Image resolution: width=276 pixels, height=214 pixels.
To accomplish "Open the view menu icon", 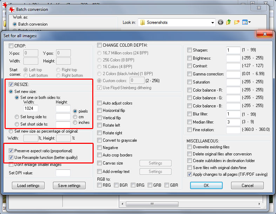I will (x=247, y=22).
